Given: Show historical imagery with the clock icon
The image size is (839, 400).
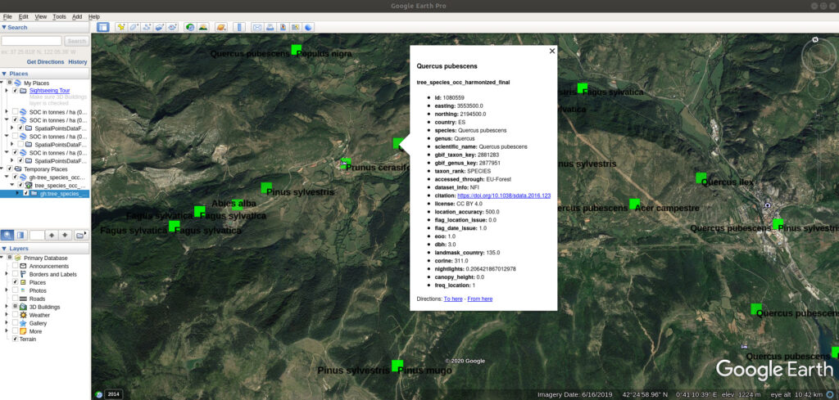Looking at the screenshot, I should point(190,27).
